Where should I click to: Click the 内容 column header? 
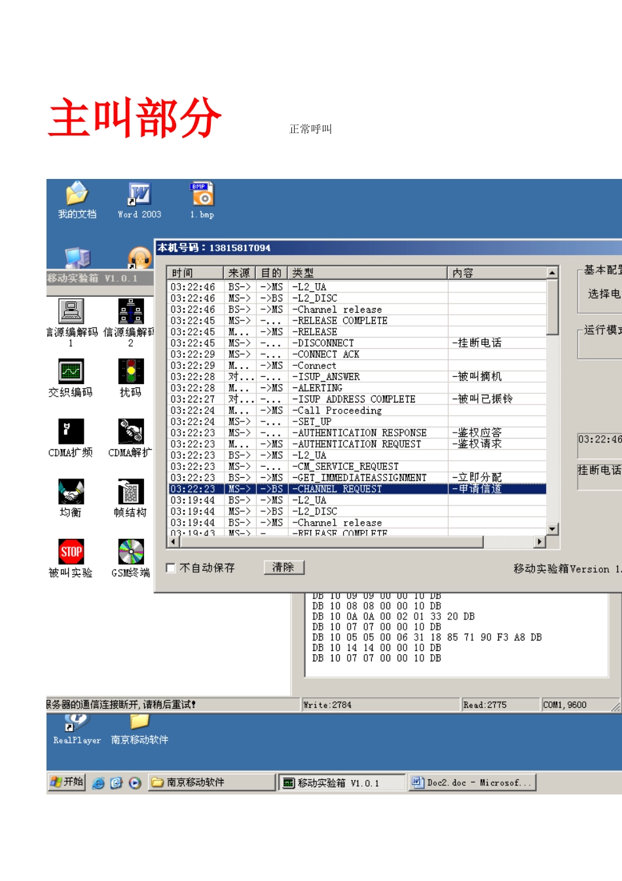point(497,273)
